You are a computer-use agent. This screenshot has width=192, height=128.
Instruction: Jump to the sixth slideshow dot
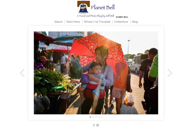(x=100, y=117)
